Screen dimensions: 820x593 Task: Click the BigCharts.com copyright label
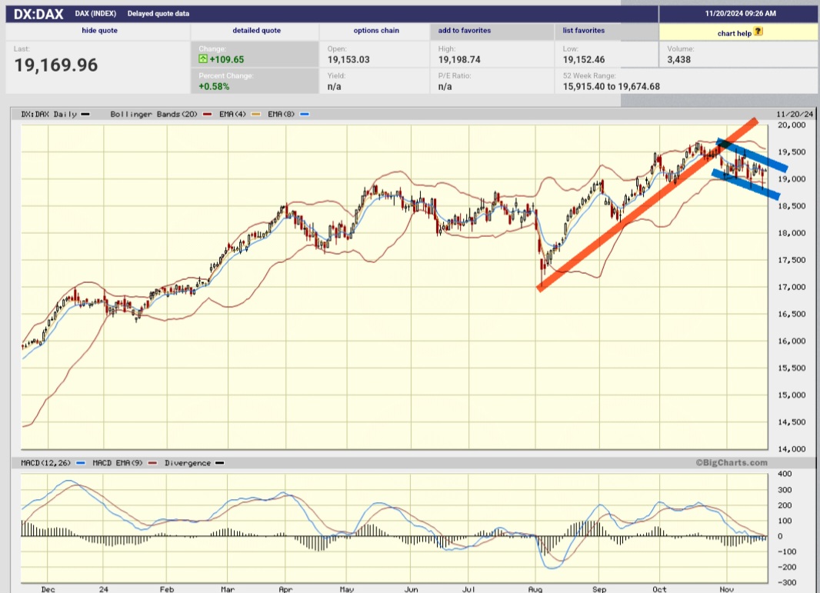(732, 463)
